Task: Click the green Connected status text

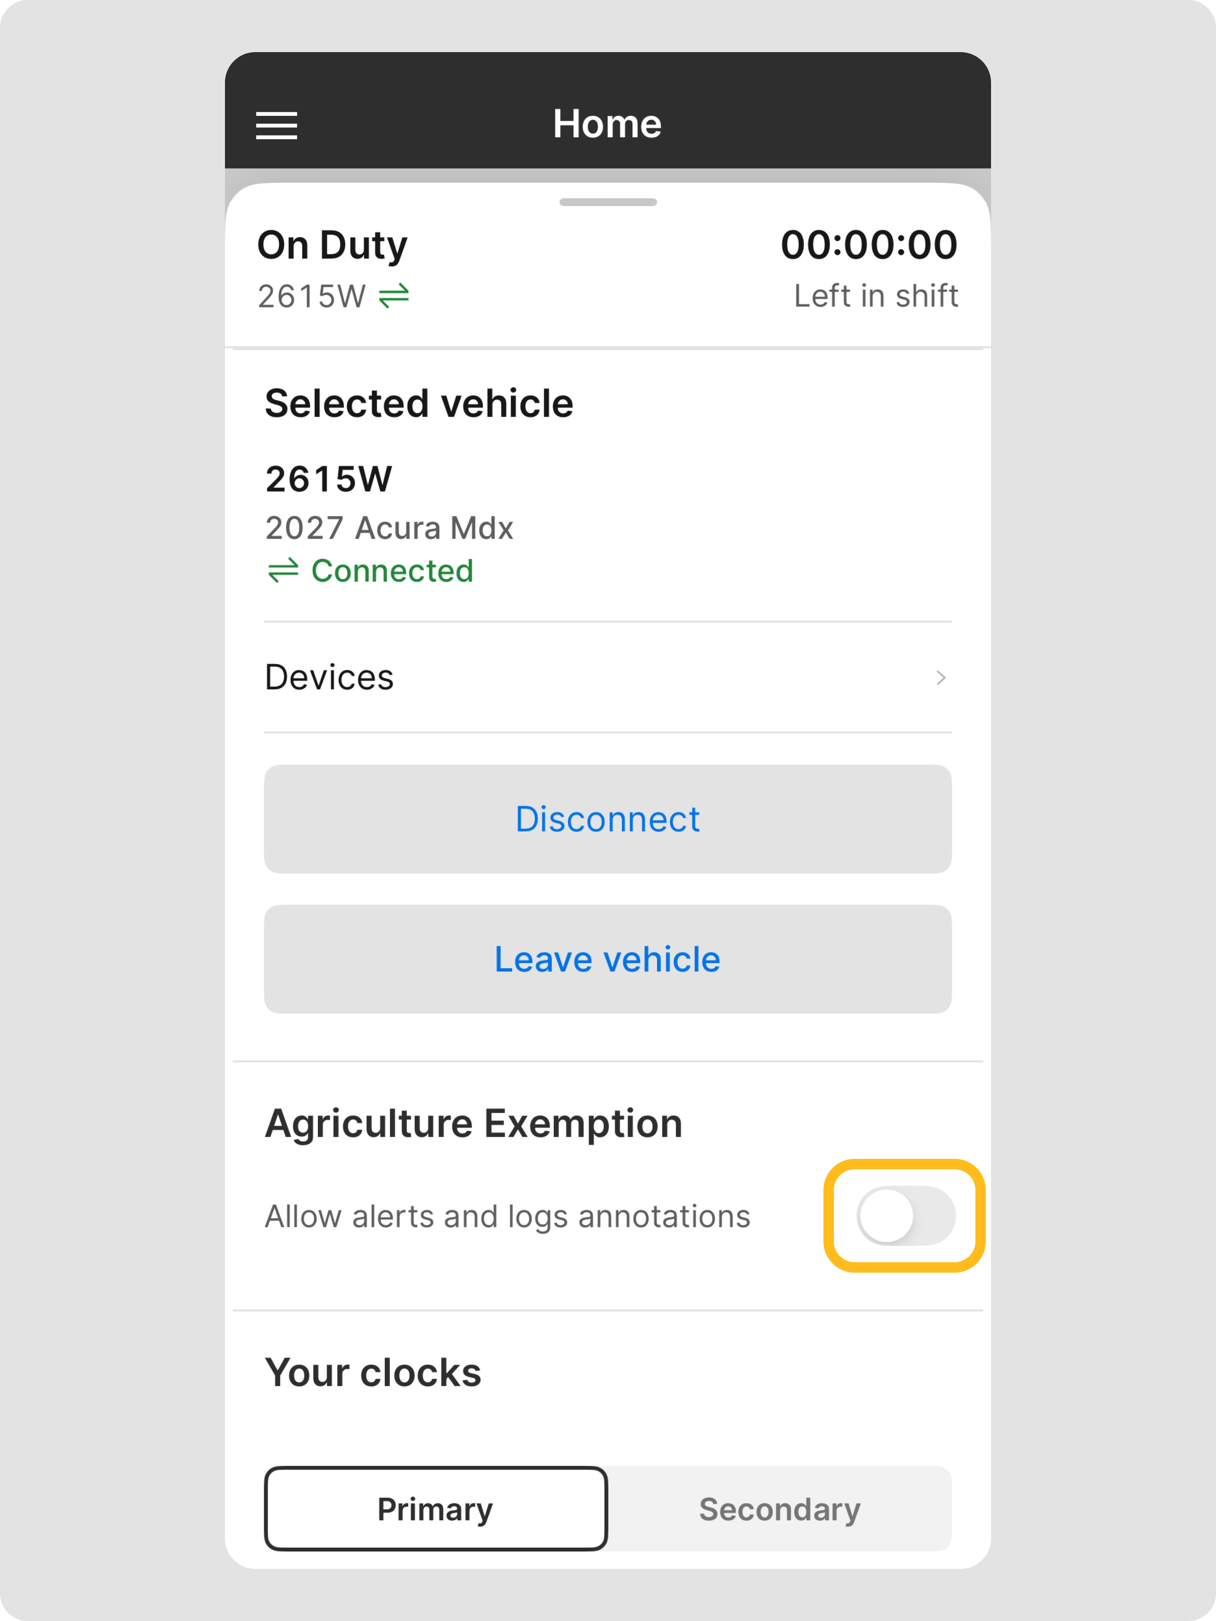Action: pos(393,571)
